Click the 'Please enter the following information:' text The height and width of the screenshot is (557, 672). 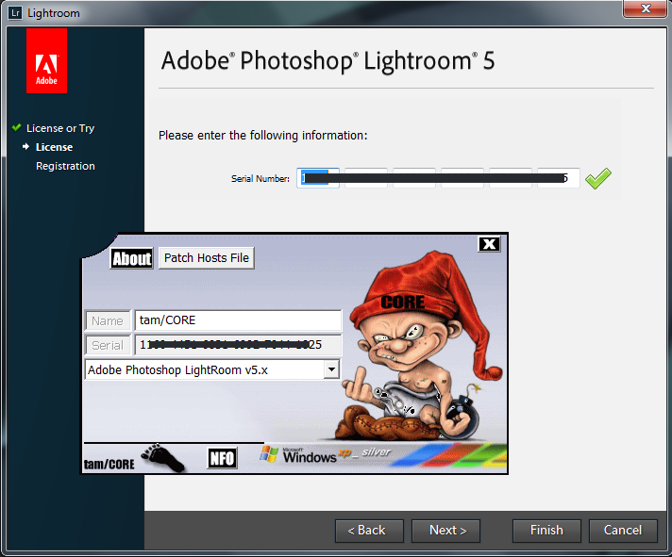click(x=263, y=136)
